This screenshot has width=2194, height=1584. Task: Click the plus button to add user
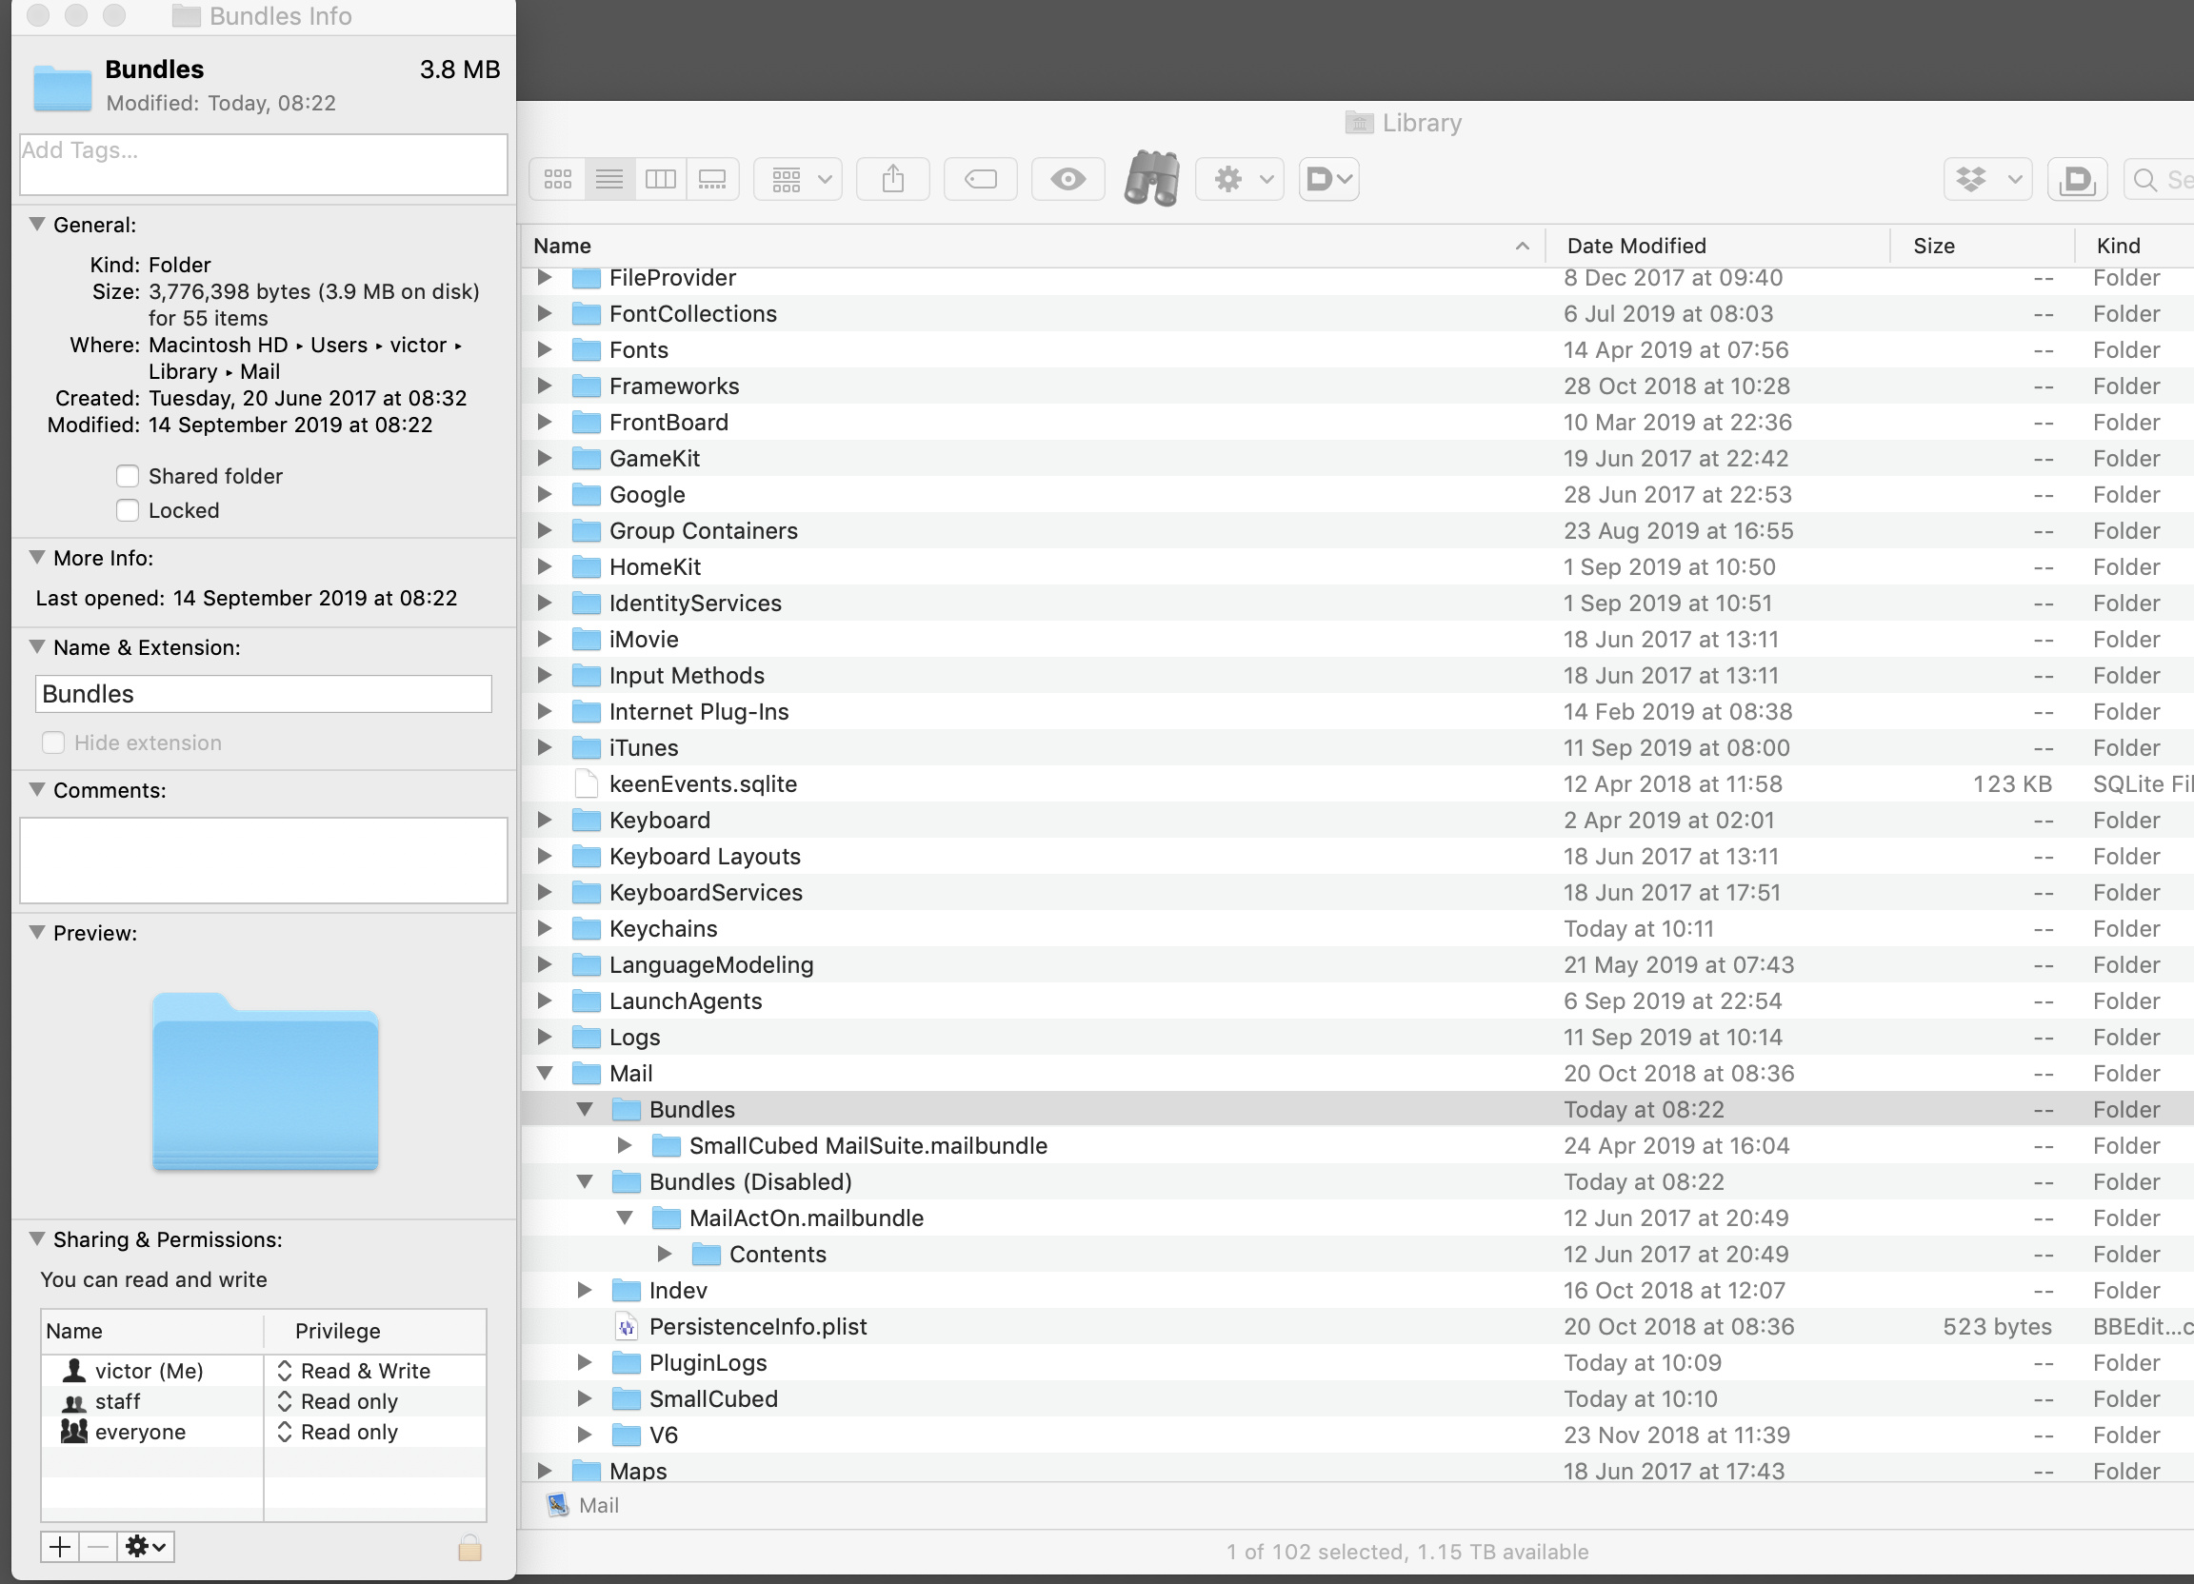point(60,1546)
